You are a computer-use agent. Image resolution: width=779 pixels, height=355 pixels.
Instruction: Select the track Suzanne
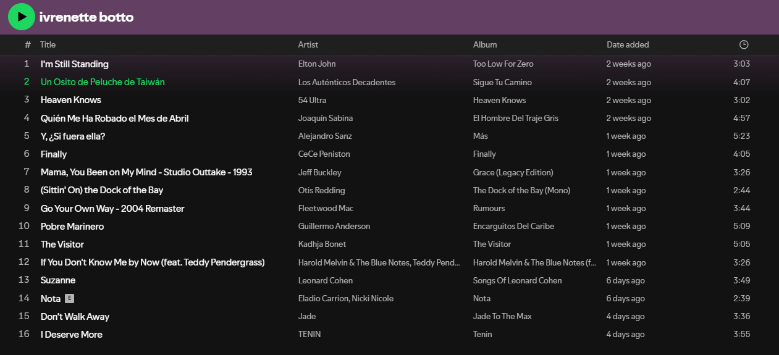click(x=58, y=280)
